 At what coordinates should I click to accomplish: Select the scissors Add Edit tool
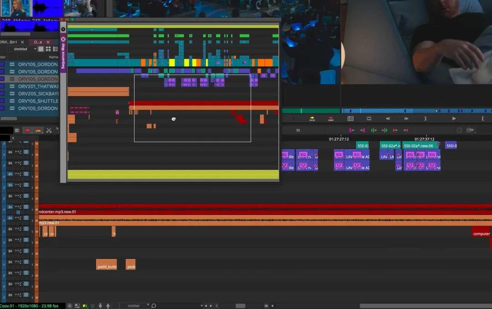[x=49, y=130]
